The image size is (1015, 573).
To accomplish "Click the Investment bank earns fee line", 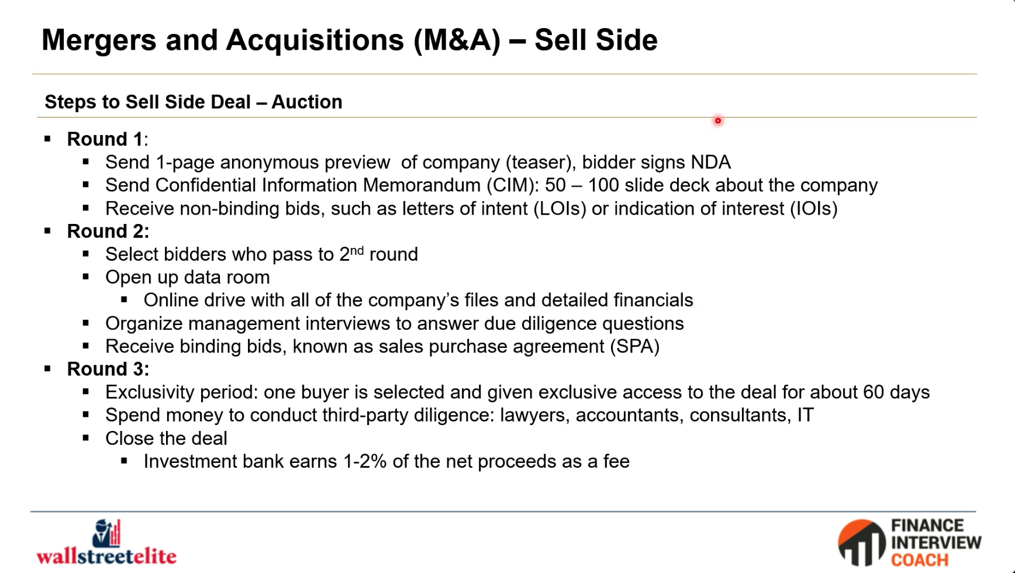I will pos(386,461).
